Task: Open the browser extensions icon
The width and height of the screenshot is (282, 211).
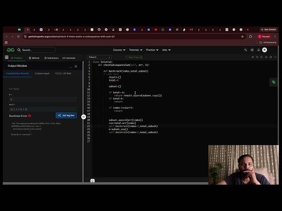Action: pyautogui.click(x=251, y=36)
